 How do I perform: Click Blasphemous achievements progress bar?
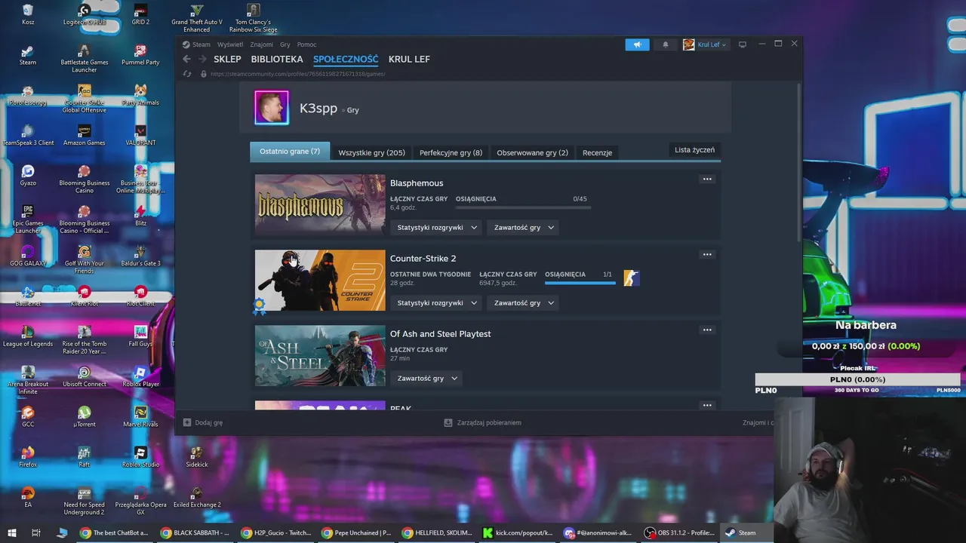pyautogui.click(x=523, y=207)
